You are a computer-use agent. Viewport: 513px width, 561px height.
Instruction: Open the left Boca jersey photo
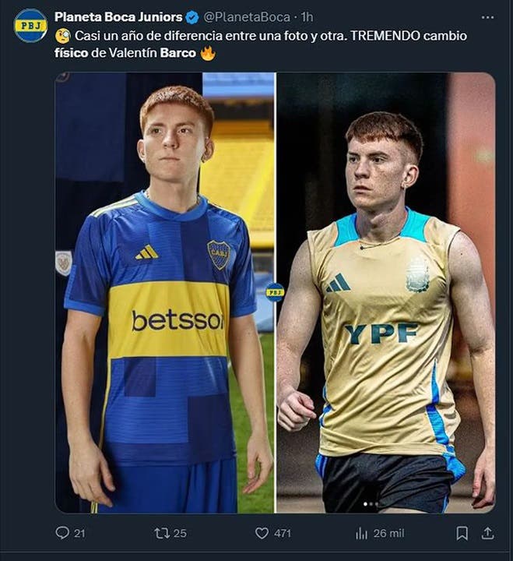[x=165, y=292]
